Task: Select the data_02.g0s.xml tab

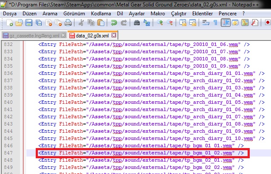Action: [x=92, y=36]
